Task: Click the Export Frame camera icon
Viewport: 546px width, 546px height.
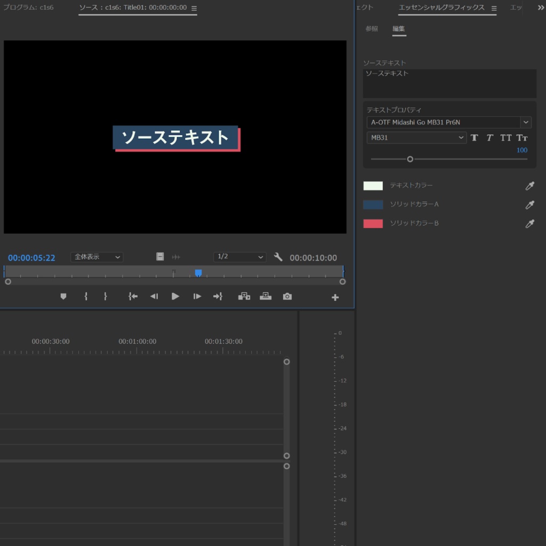Action: click(287, 296)
